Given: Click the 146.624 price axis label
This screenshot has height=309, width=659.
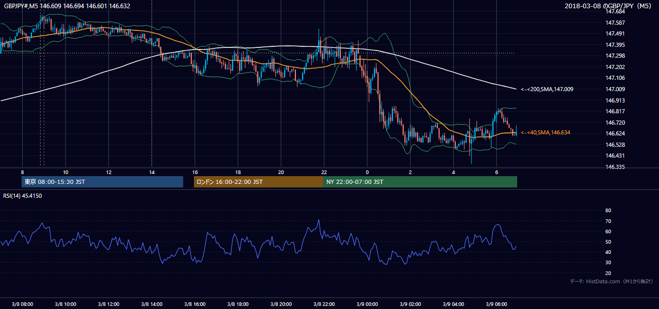Looking at the screenshot, I should (615, 133).
